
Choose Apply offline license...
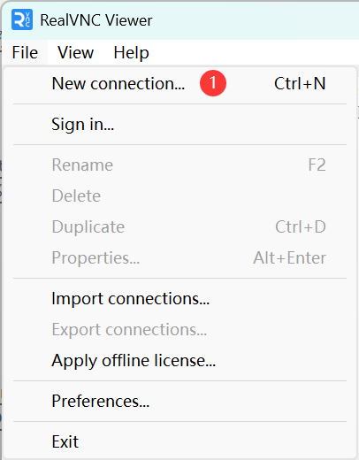coord(179,360)
